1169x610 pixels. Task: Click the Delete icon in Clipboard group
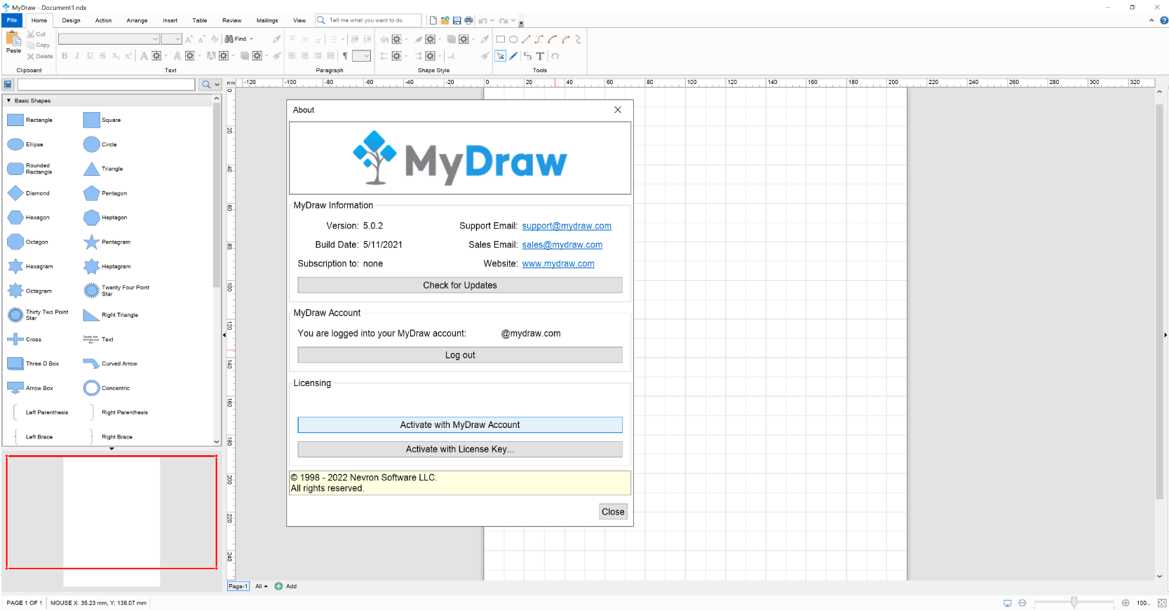31,56
